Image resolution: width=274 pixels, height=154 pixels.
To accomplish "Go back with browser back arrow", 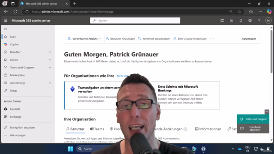I will (6, 12).
